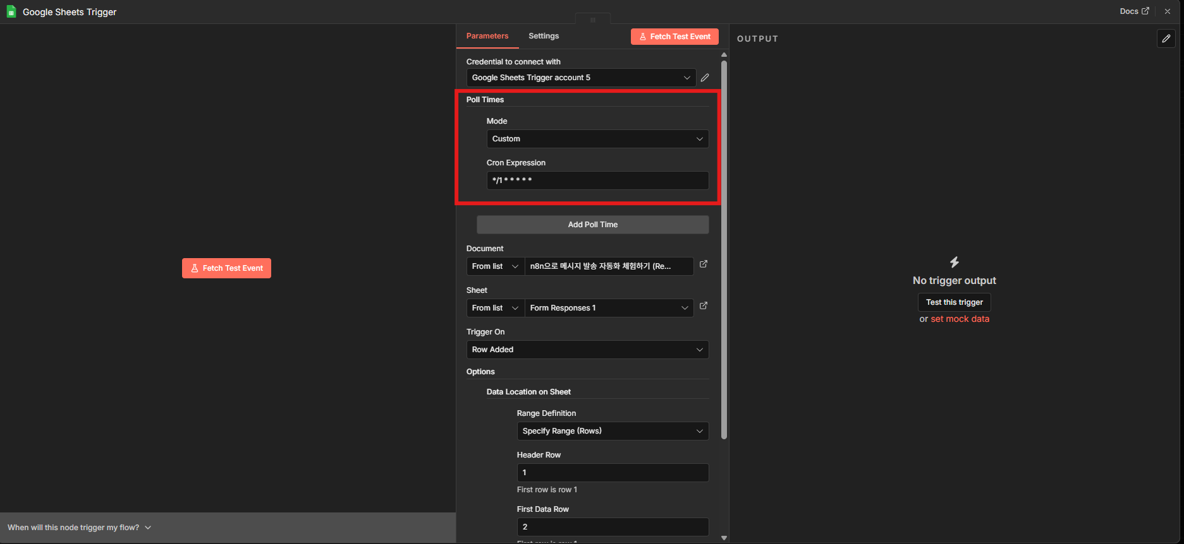Screen dimensions: 1184x544
Task: Select the Parameters tab
Action: coord(487,36)
